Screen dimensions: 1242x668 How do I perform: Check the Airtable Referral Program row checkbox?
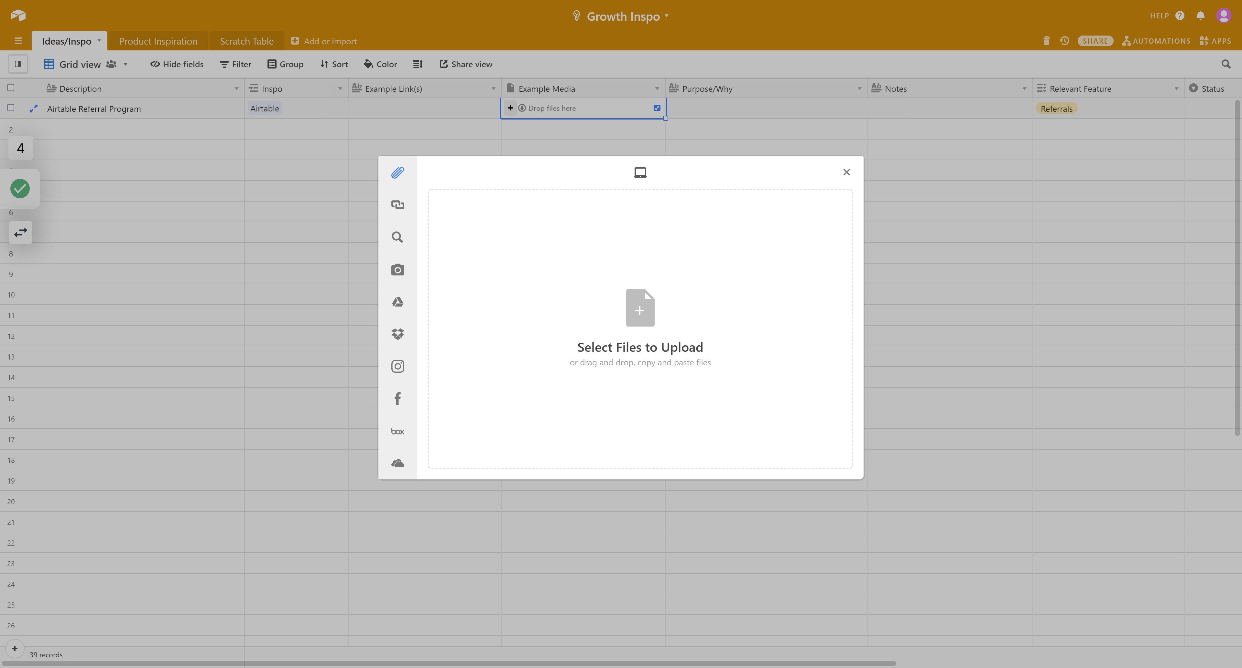point(11,108)
